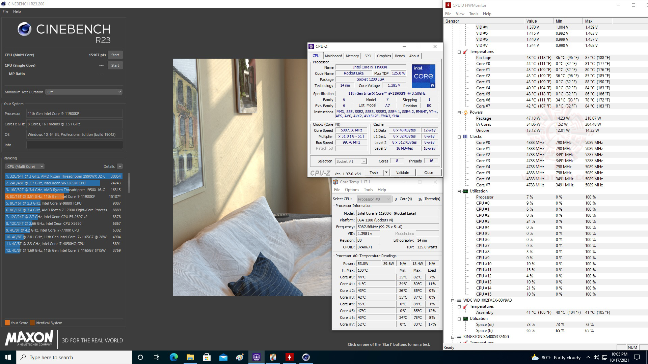
Task: Switch to the Mainboard tab in CPU-Z
Action: [x=333, y=56]
